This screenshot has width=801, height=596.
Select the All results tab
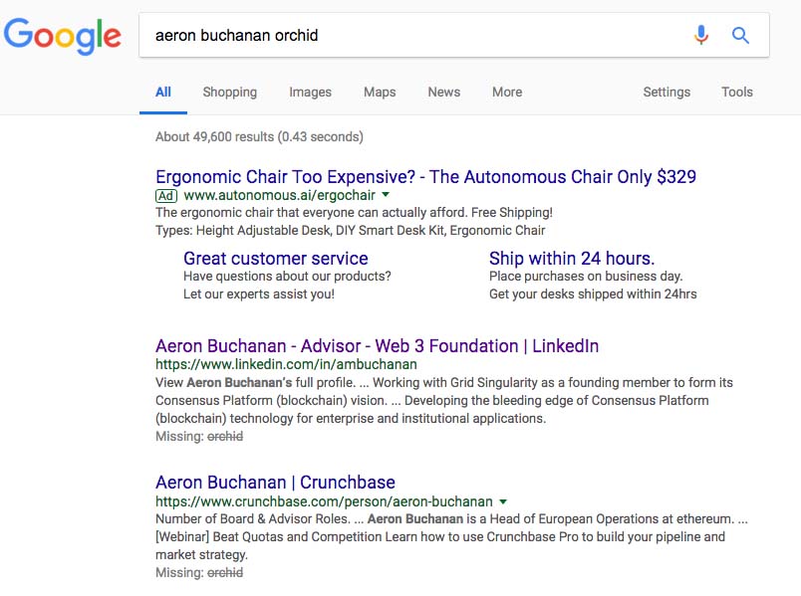tap(163, 92)
